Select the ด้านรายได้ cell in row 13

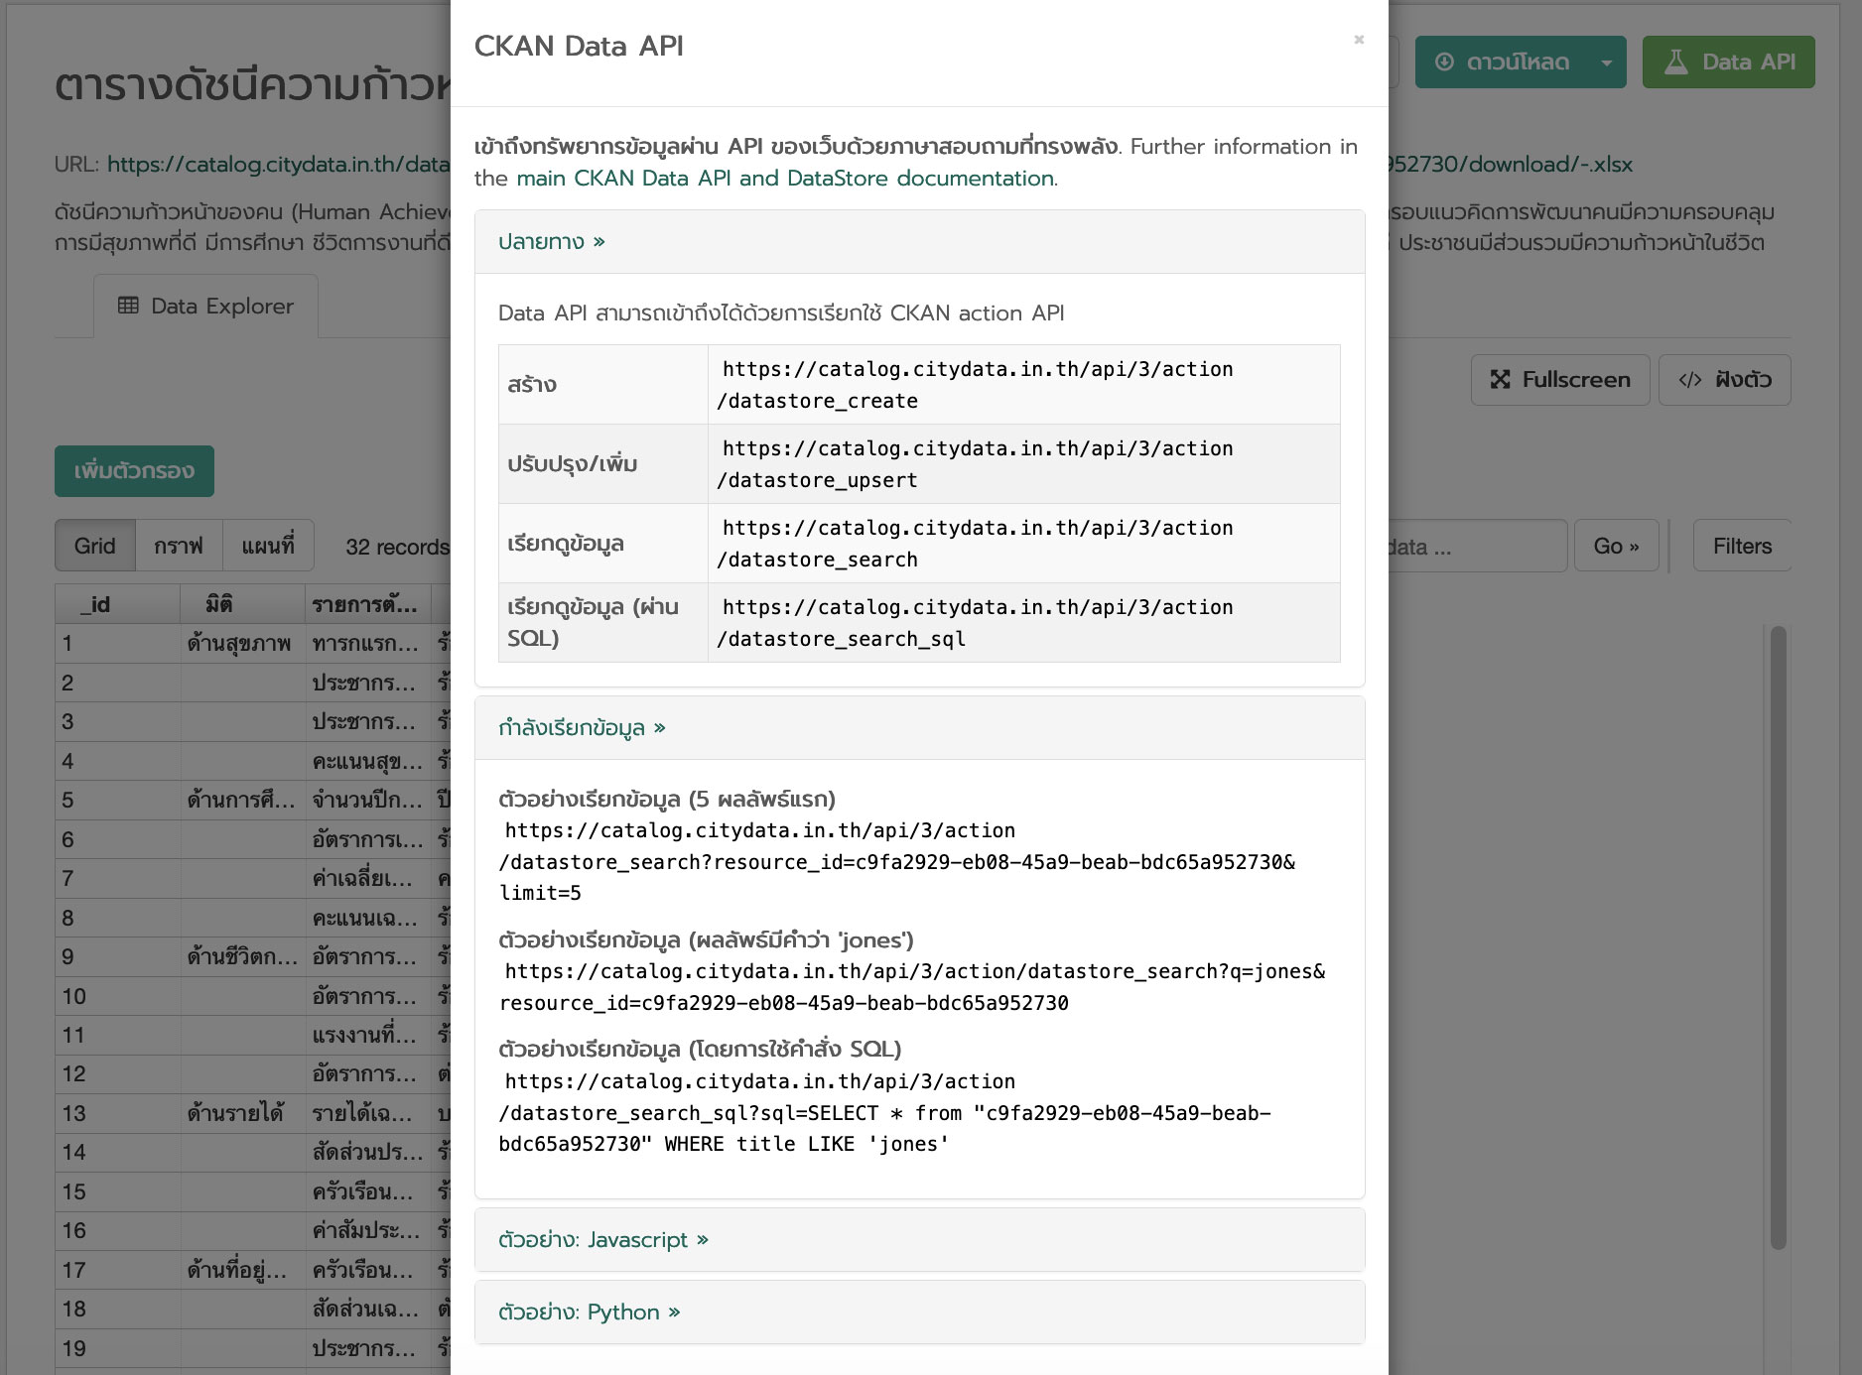pyautogui.click(x=242, y=1113)
